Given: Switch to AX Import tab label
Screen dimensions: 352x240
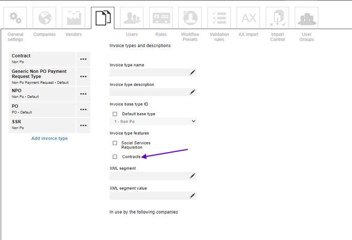Looking at the screenshot, I should (x=249, y=34).
